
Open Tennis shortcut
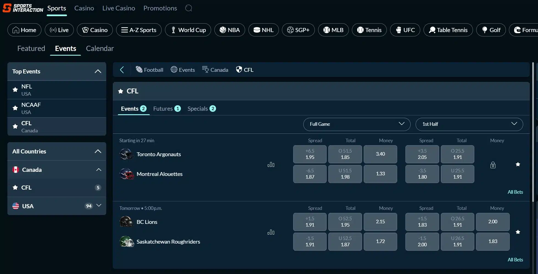point(369,30)
